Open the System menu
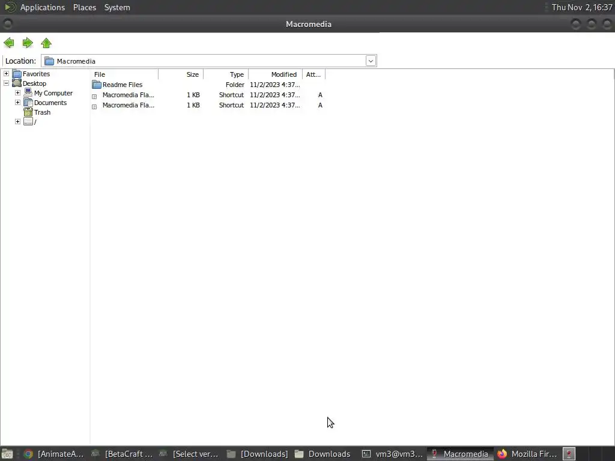615x461 pixels. pos(117,7)
